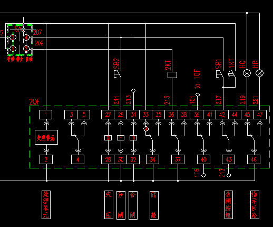Select the SB2 pushbutton switch symbol
Viewport: 273px width, 227px height.
click(118, 74)
